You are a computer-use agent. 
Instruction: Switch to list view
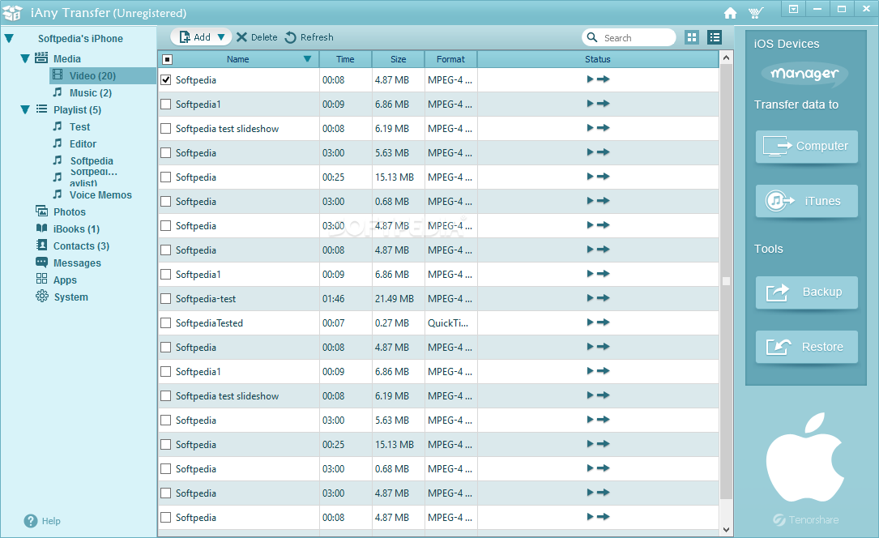715,37
